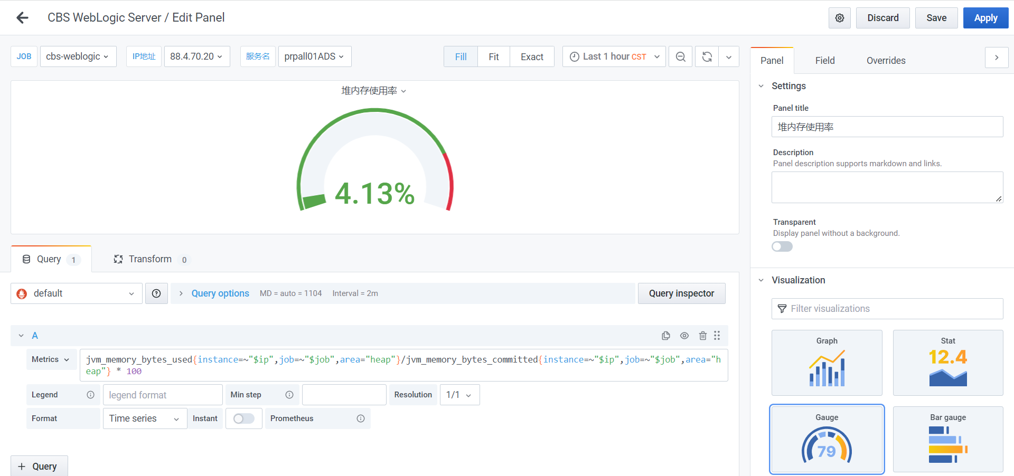Show Legend info tooltip icon
The image size is (1014, 476).
(90, 395)
